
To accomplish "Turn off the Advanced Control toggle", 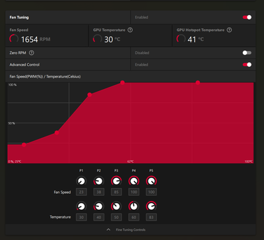I will [x=247, y=65].
